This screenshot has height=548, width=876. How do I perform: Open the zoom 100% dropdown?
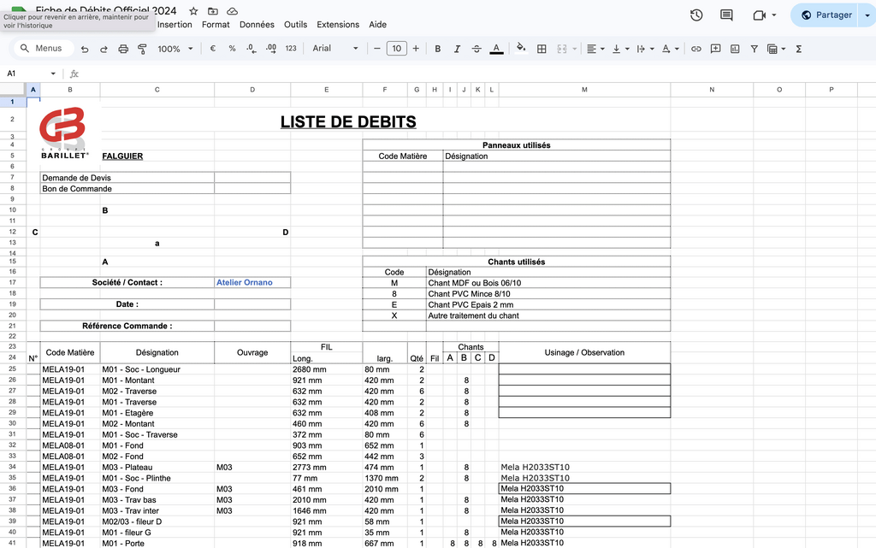click(x=175, y=49)
